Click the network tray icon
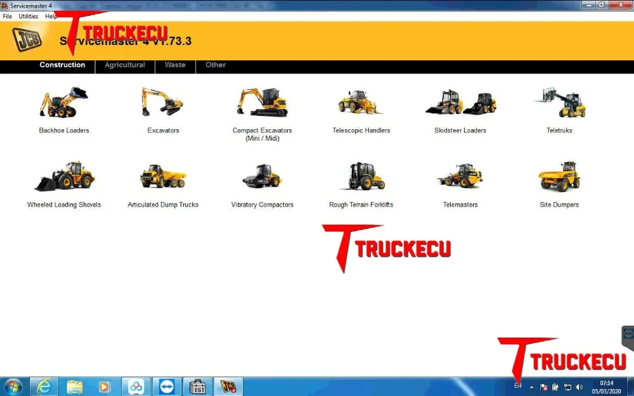 tap(567, 387)
